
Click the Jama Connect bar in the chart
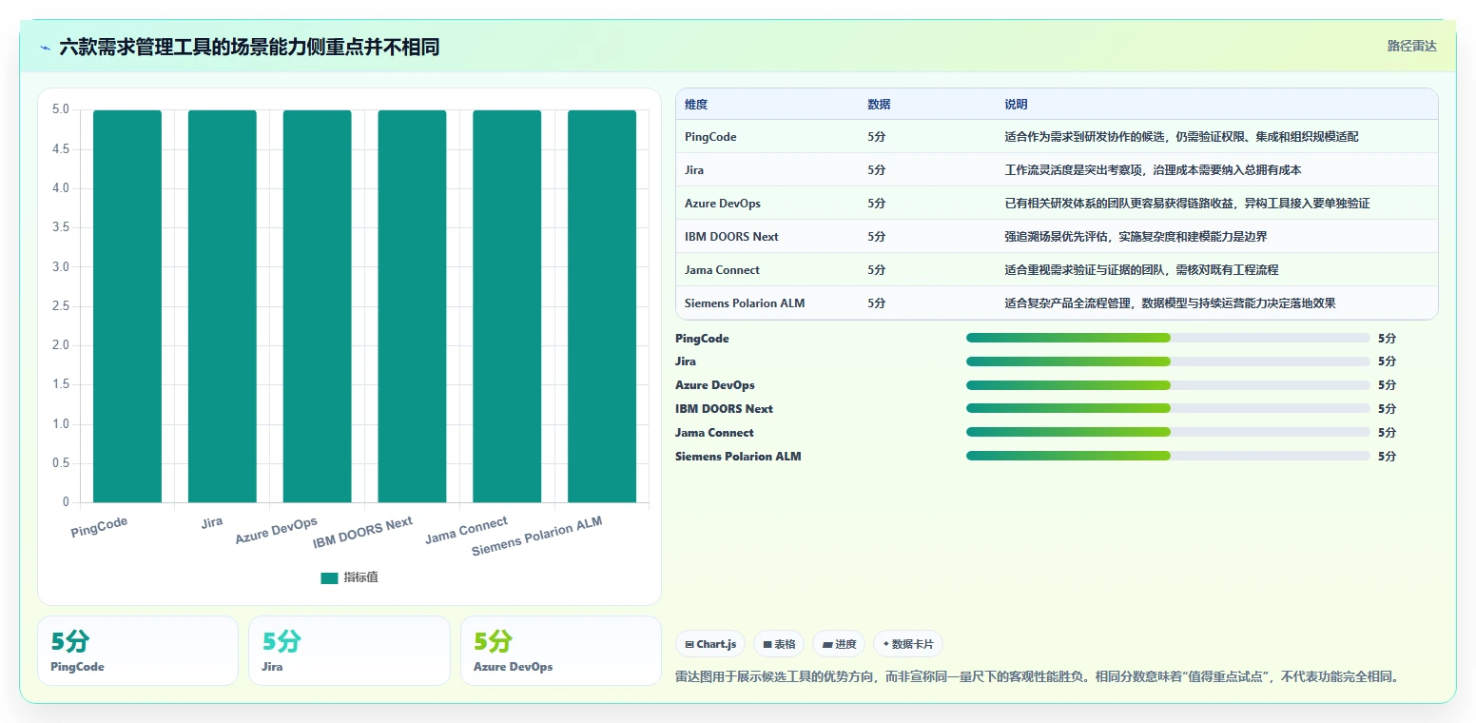[x=507, y=306]
